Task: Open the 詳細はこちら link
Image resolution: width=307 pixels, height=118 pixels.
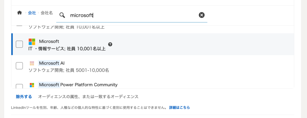Action: (x=180, y=107)
